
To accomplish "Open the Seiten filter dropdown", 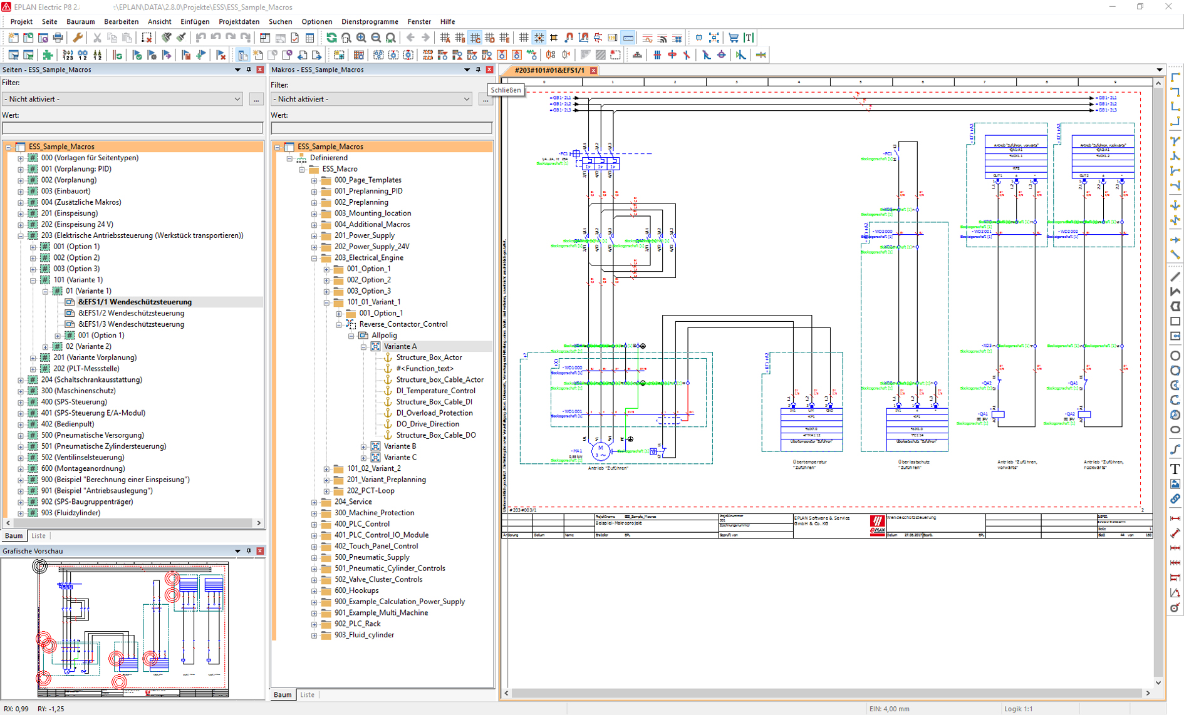I will [237, 99].
